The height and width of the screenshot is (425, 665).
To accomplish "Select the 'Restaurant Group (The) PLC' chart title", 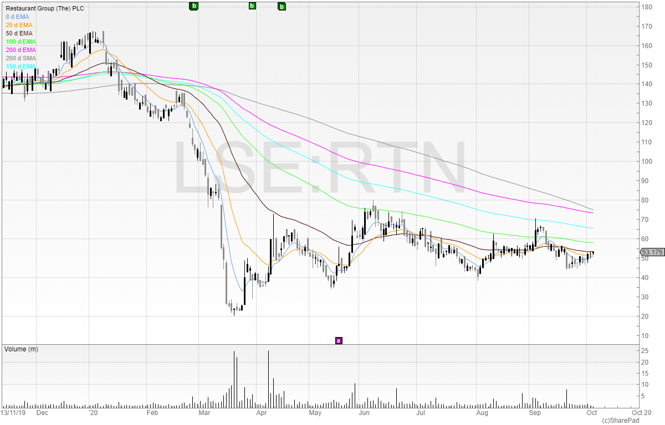I will (45, 9).
